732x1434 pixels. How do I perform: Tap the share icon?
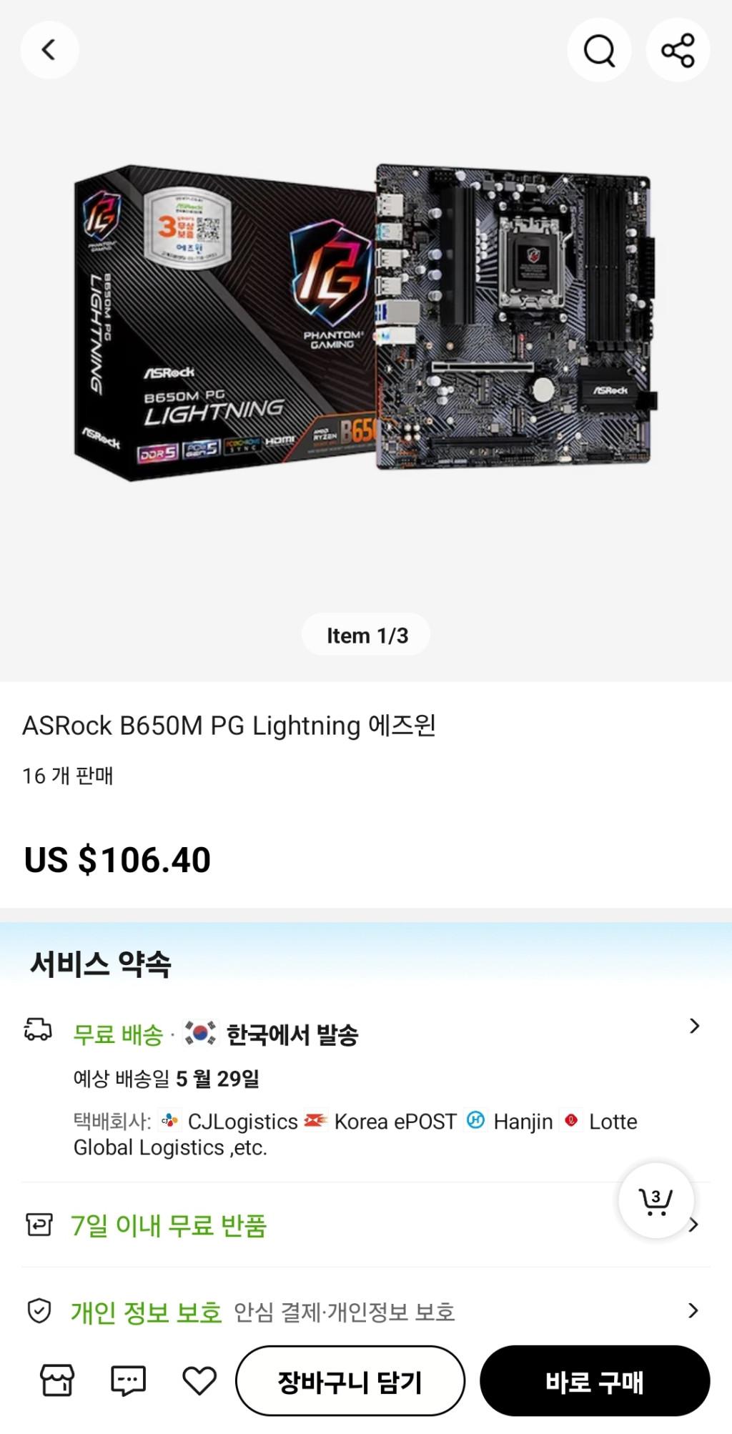(678, 50)
